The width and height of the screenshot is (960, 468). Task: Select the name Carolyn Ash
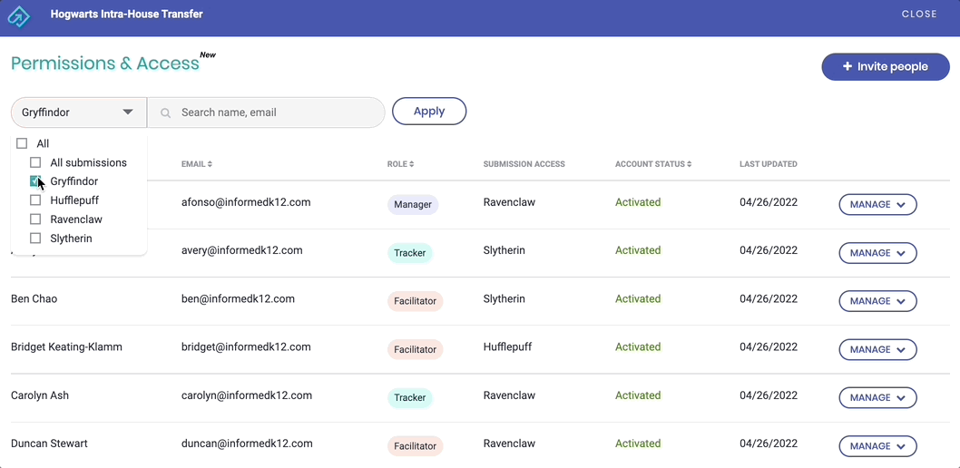tap(40, 395)
